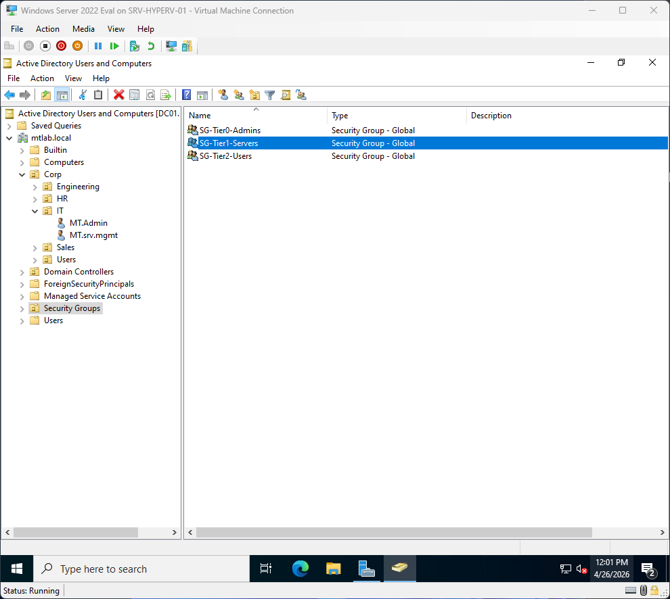Expand the HR OU
Viewport: 670px width, 599px height.
(x=35, y=199)
